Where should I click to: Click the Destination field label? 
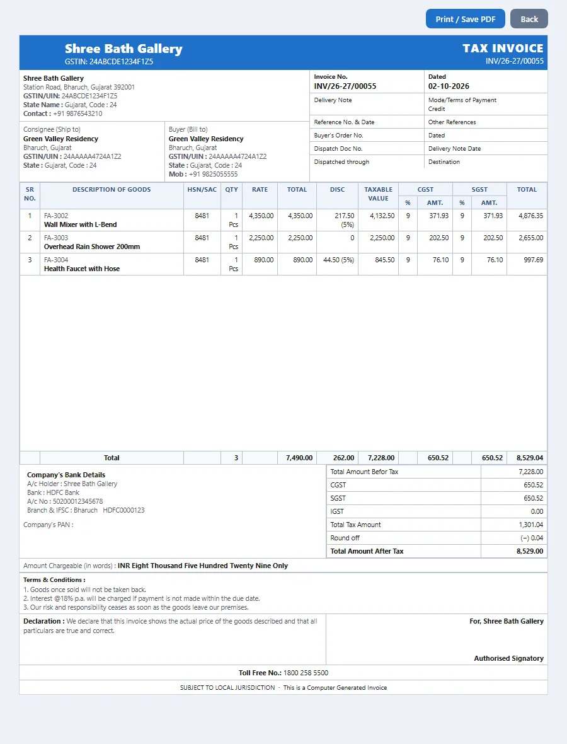click(444, 162)
